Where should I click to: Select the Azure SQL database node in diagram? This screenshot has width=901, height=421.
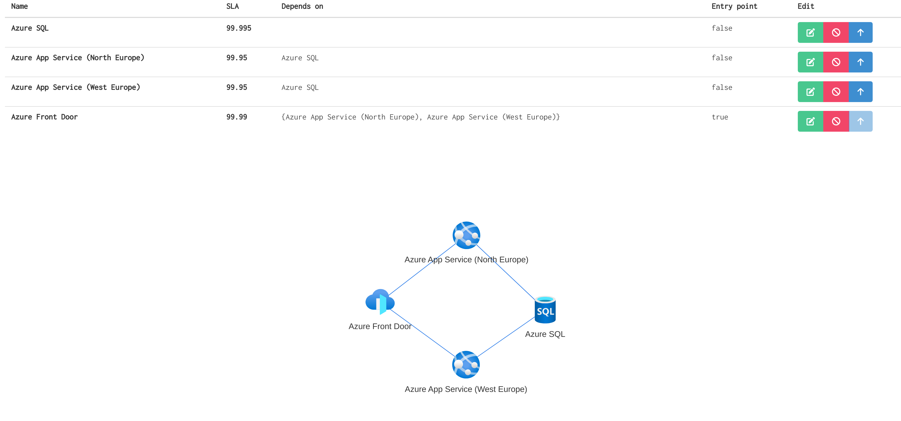point(545,310)
